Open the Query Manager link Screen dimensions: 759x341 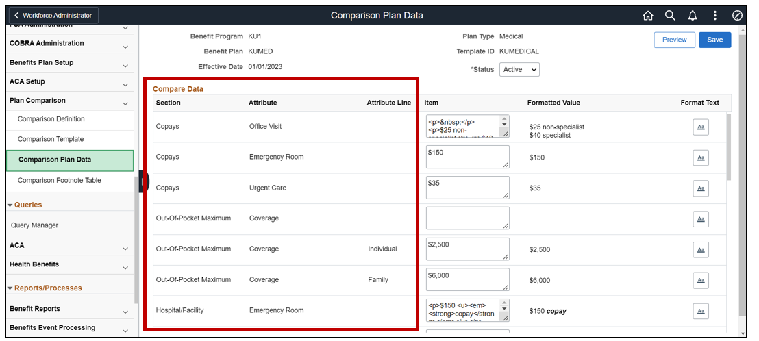coord(34,225)
